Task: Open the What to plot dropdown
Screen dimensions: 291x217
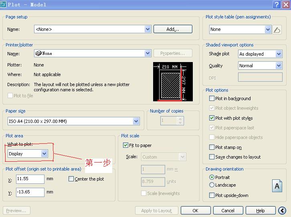Action: [x=44, y=154]
